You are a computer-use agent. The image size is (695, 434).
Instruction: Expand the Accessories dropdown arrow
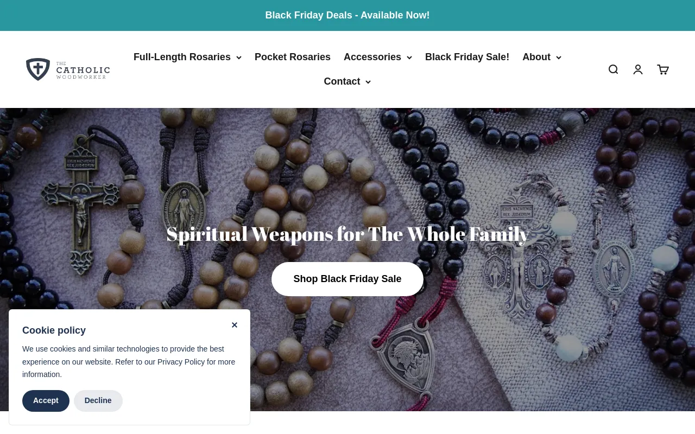point(409,58)
